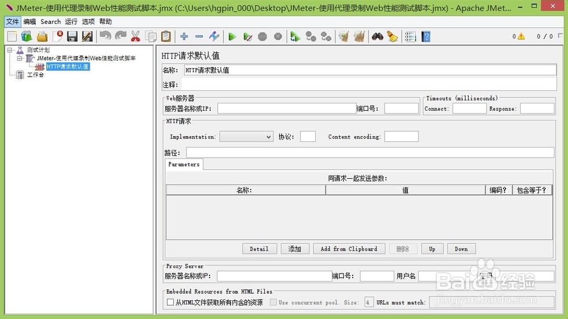
Task: Click Remote start all icon
Action: pyautogui.click(x=295, y=36)
